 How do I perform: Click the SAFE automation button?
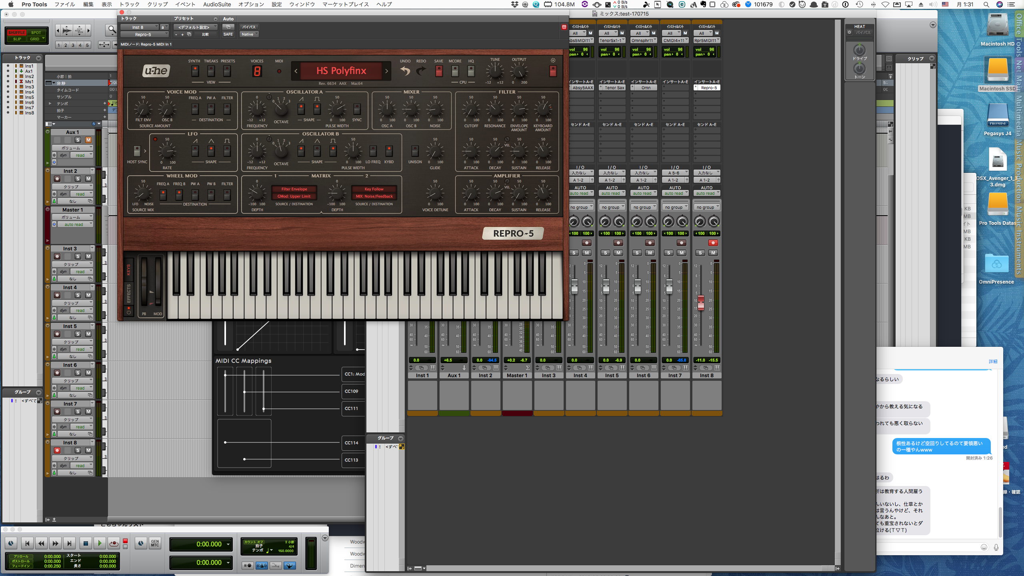coord(228,34)
